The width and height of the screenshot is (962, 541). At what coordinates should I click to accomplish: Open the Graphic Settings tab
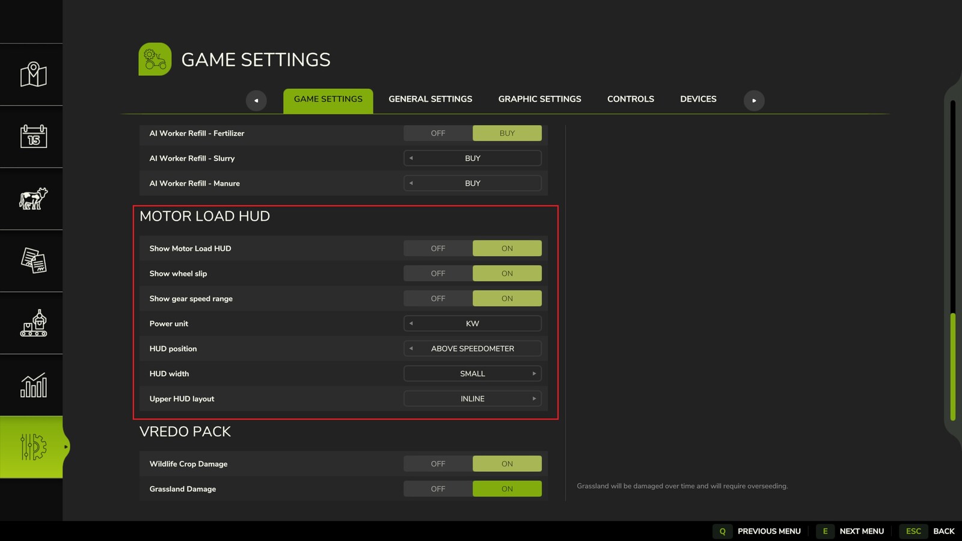(x=540, y=99)
